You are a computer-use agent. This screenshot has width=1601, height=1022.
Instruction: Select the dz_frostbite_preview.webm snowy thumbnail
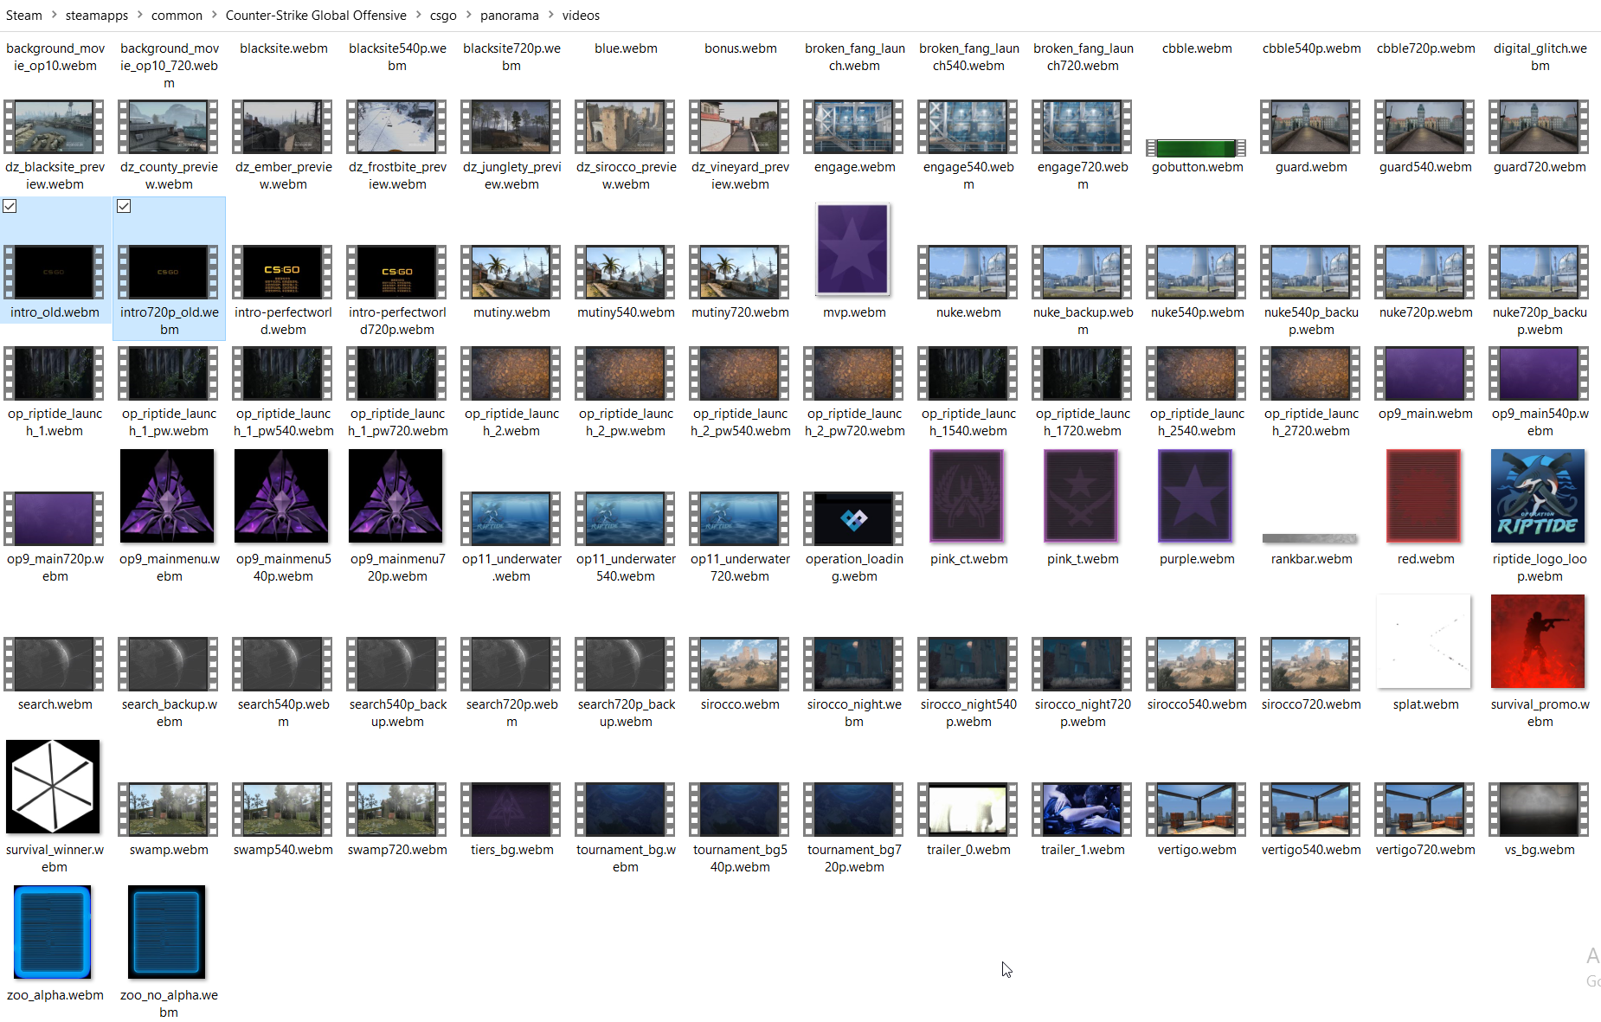(396, 126)
